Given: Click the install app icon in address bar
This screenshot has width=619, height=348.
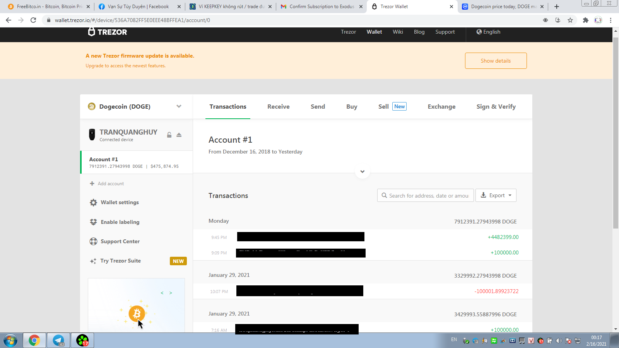Looking at the screenshot, I should coord(558,20).
